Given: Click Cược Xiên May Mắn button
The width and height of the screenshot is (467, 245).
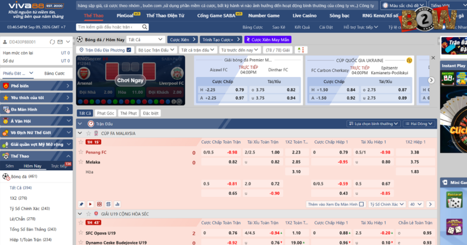Looking at the screenshot, I should [268, 40].
